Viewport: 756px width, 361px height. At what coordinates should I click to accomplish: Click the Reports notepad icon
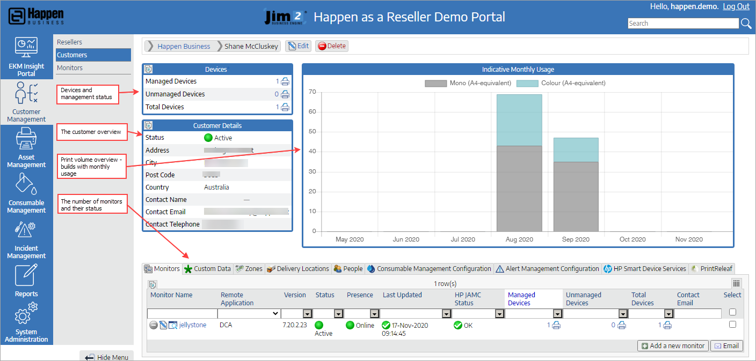26,276
